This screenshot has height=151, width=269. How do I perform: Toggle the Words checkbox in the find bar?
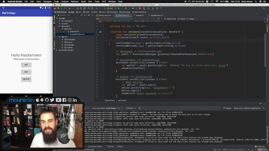tap(179, 19)
